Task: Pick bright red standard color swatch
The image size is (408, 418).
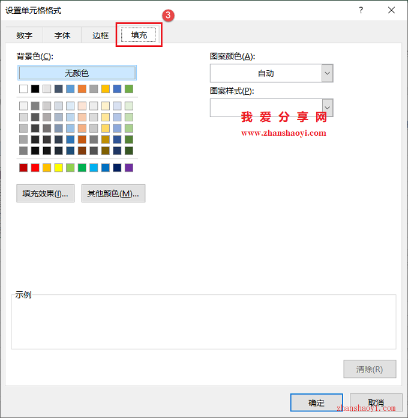Action: click(x=35, y=168)
